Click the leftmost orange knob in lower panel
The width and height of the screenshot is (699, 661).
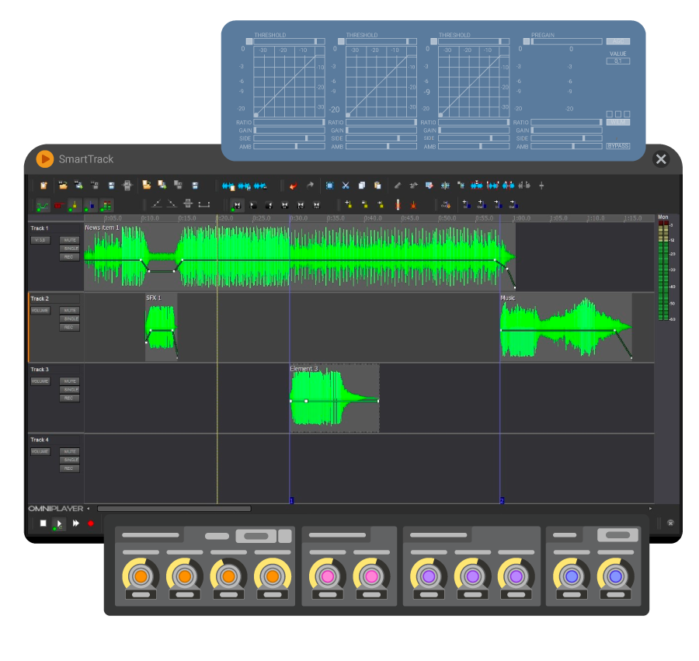[x=141, y=576]
